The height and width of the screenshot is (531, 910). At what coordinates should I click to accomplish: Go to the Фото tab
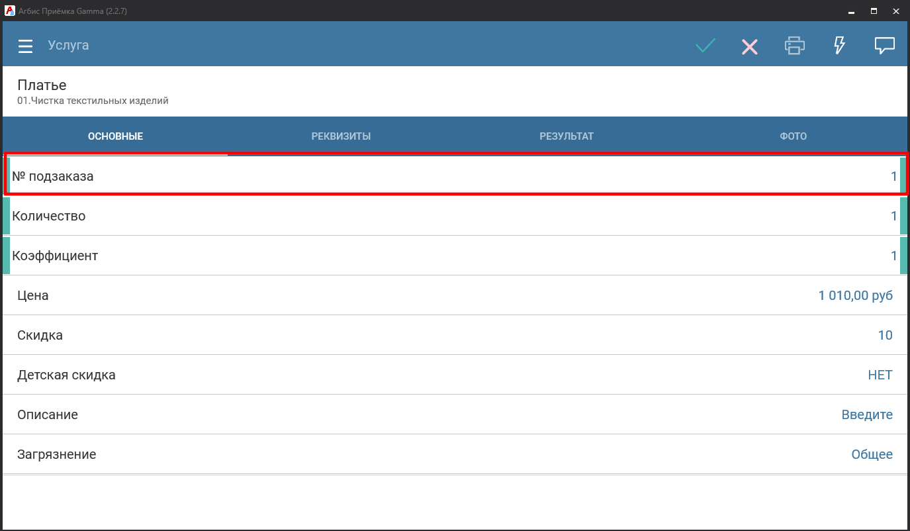pyautogui.click(x=793, y=136)
